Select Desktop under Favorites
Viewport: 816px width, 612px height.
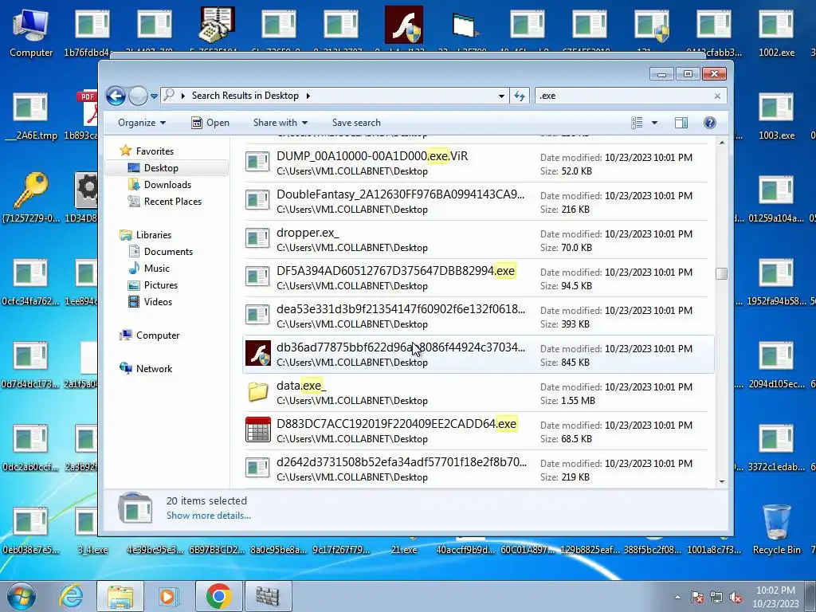[x=161, y=168]
